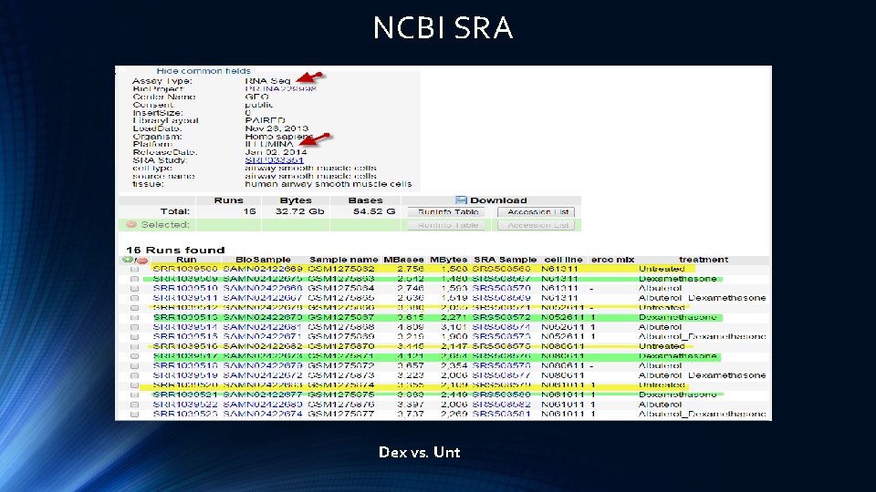The height and width of the screenshot is (492, 876).
Task: Click Albuterol treatment in SRR1039522 row
Action: [660, 405]
